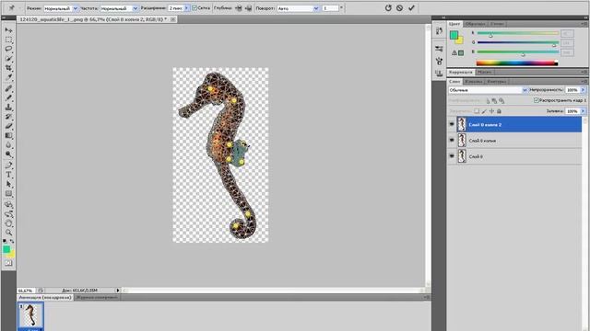The height and width of the screenshot is (331, 590).
Task: Open the Поворот rotate dropdown
Action: [315, 8]
